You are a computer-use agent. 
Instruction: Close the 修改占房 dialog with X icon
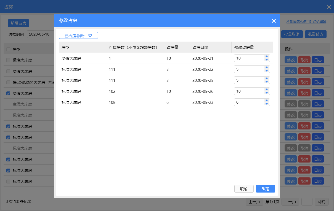point(274,21)
